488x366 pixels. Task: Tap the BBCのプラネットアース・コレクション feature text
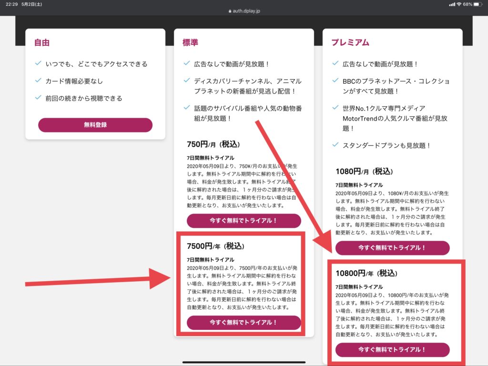[x=396, y=86]
